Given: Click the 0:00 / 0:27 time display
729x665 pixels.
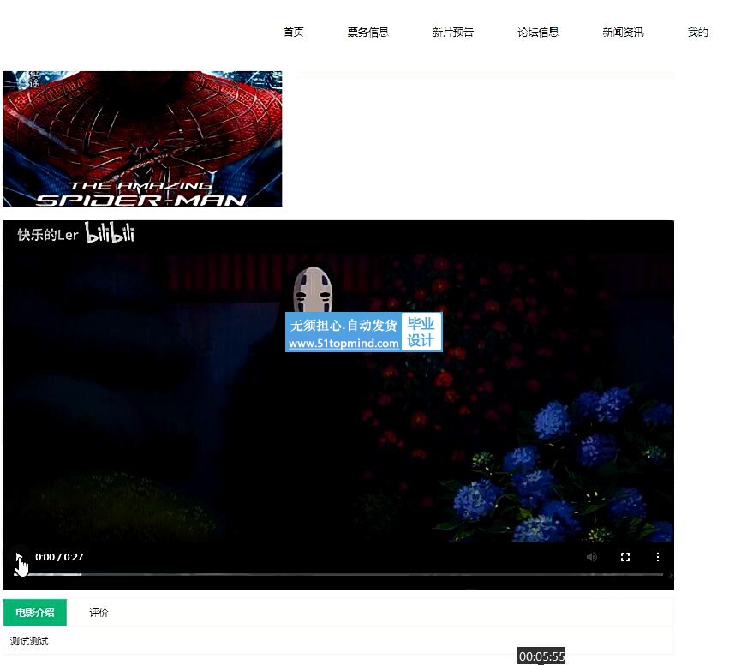Looking at the screenshot, I should 59,557.
